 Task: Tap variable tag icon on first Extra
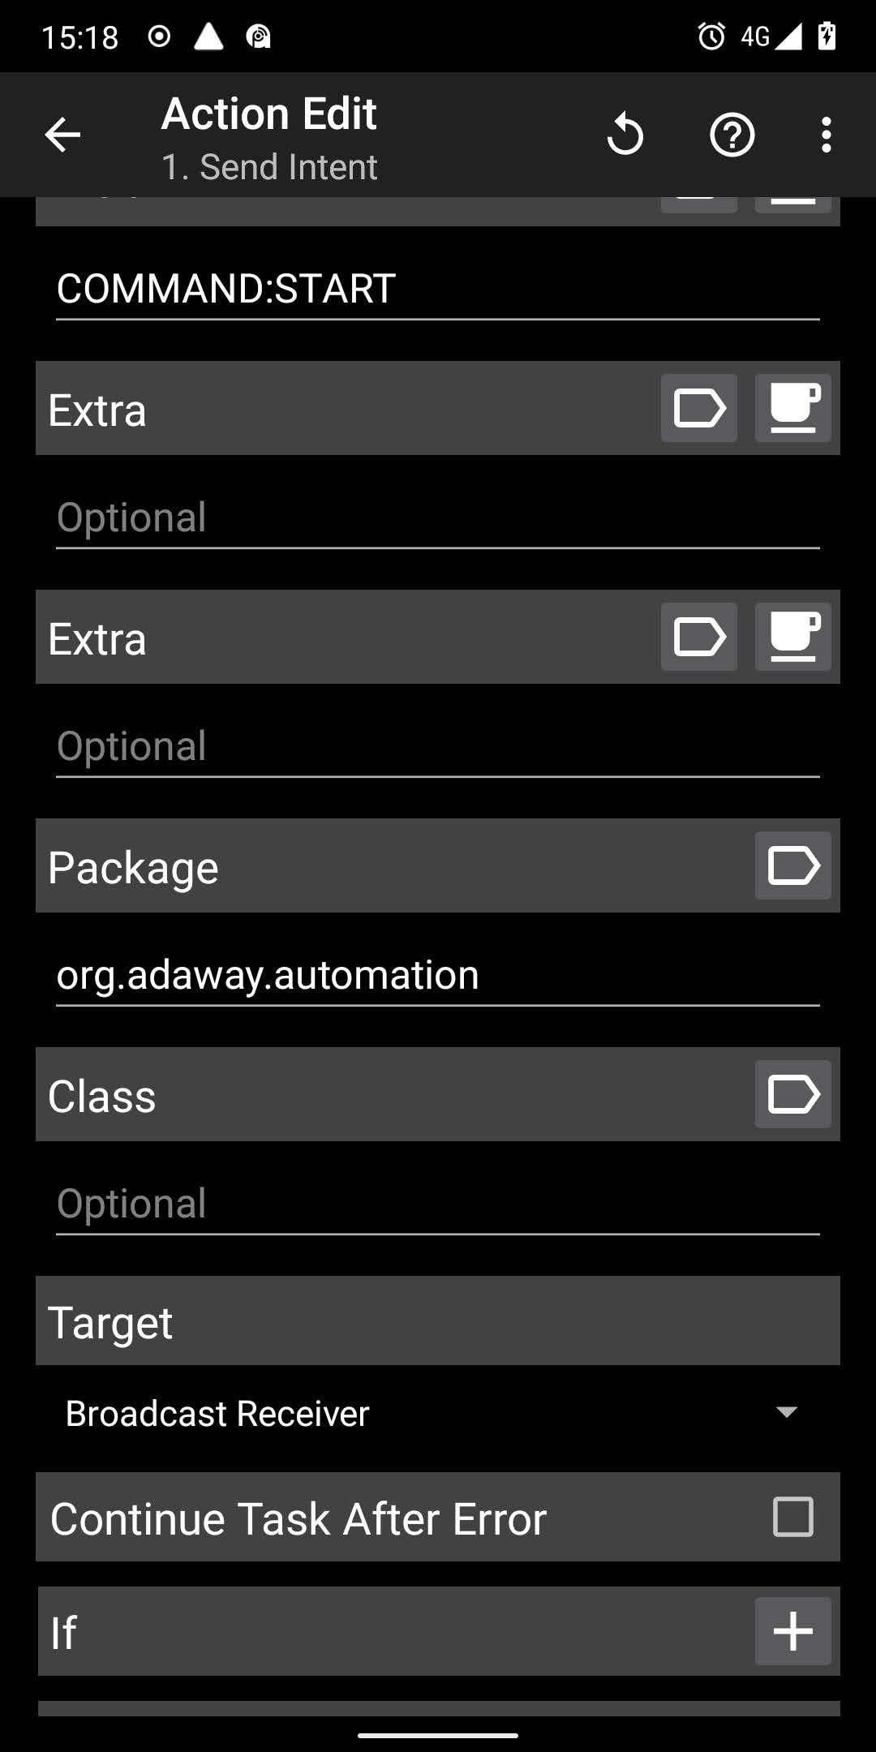(698, 408)
